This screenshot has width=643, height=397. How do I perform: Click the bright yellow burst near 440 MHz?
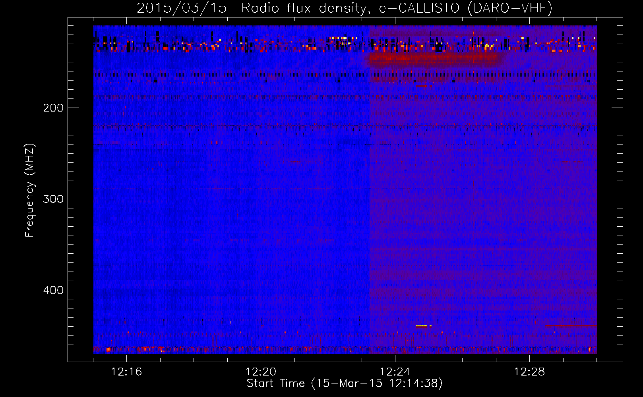[422, 326]
